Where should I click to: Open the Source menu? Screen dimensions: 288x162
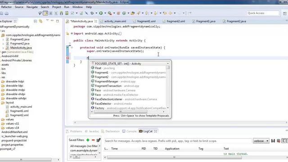point(19,7)
